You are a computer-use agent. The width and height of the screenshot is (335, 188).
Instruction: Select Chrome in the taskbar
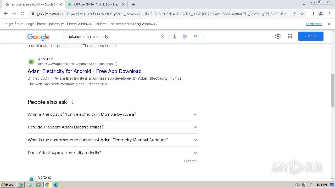pos(47,185)
